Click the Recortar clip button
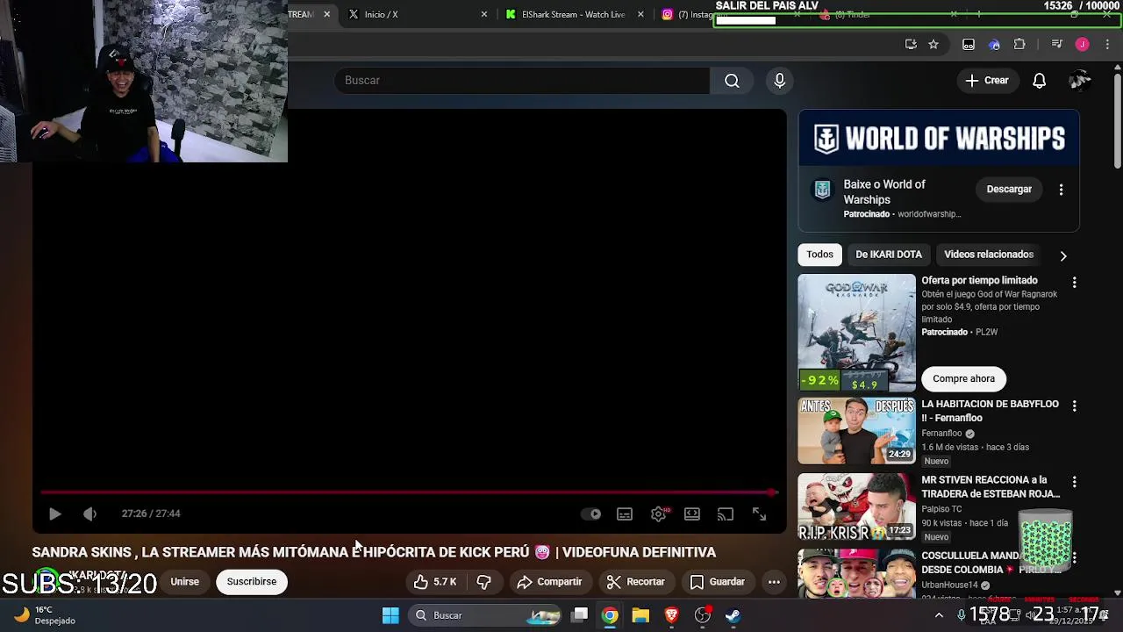The width and height of the screenshot is (1123, 632). click(636, 582)
